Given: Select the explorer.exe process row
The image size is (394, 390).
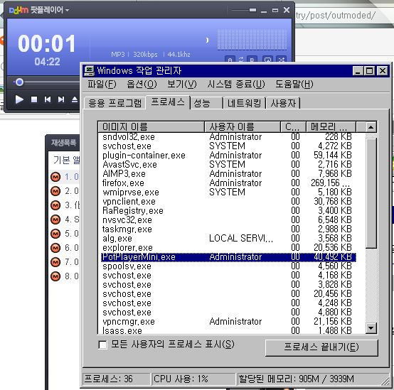Looking at the screenshot, I should pyautogui.click(x=228, y=248).
